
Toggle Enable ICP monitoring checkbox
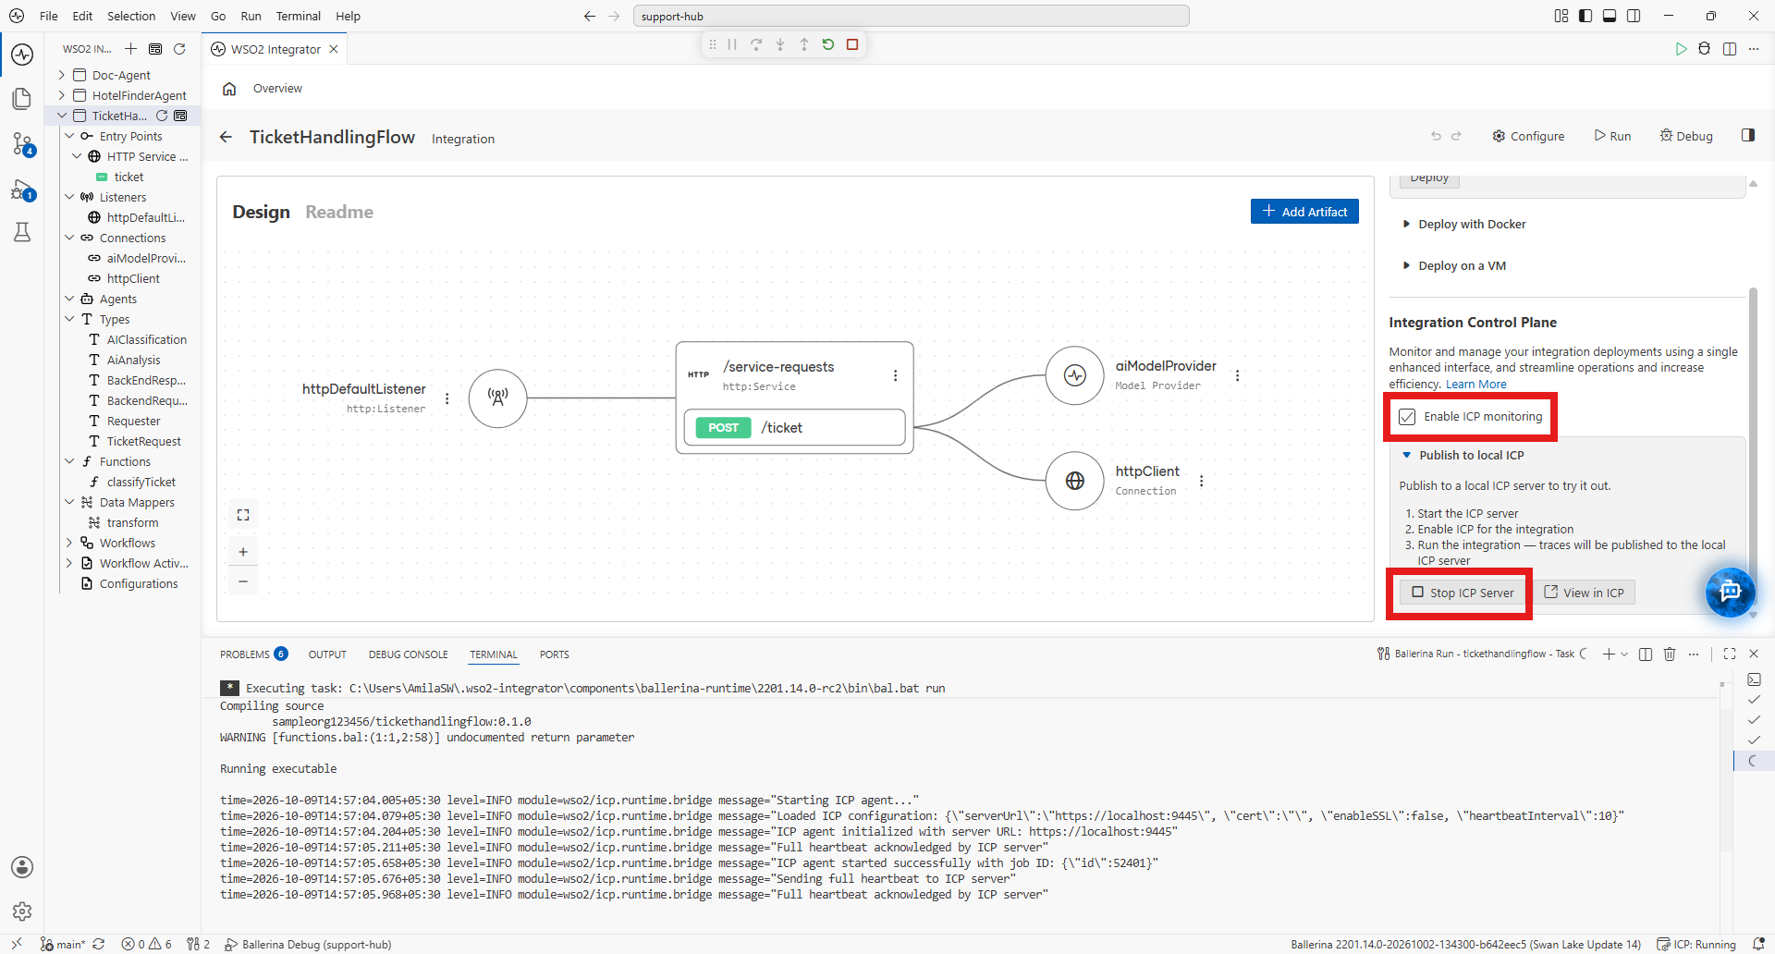click(x=1407, y=417)
